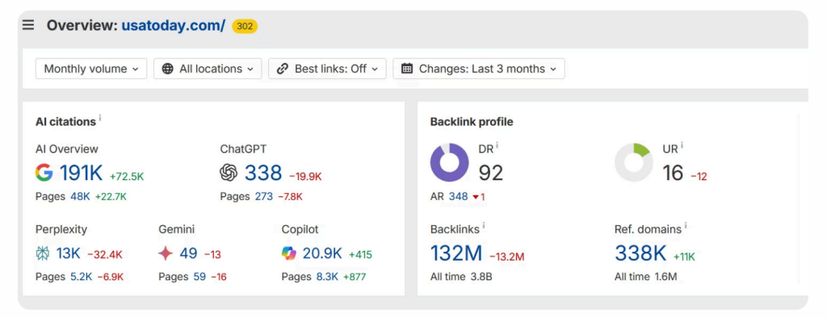Open the usatoday.com/ link
827x318 pixels.
tap(174, 25)
